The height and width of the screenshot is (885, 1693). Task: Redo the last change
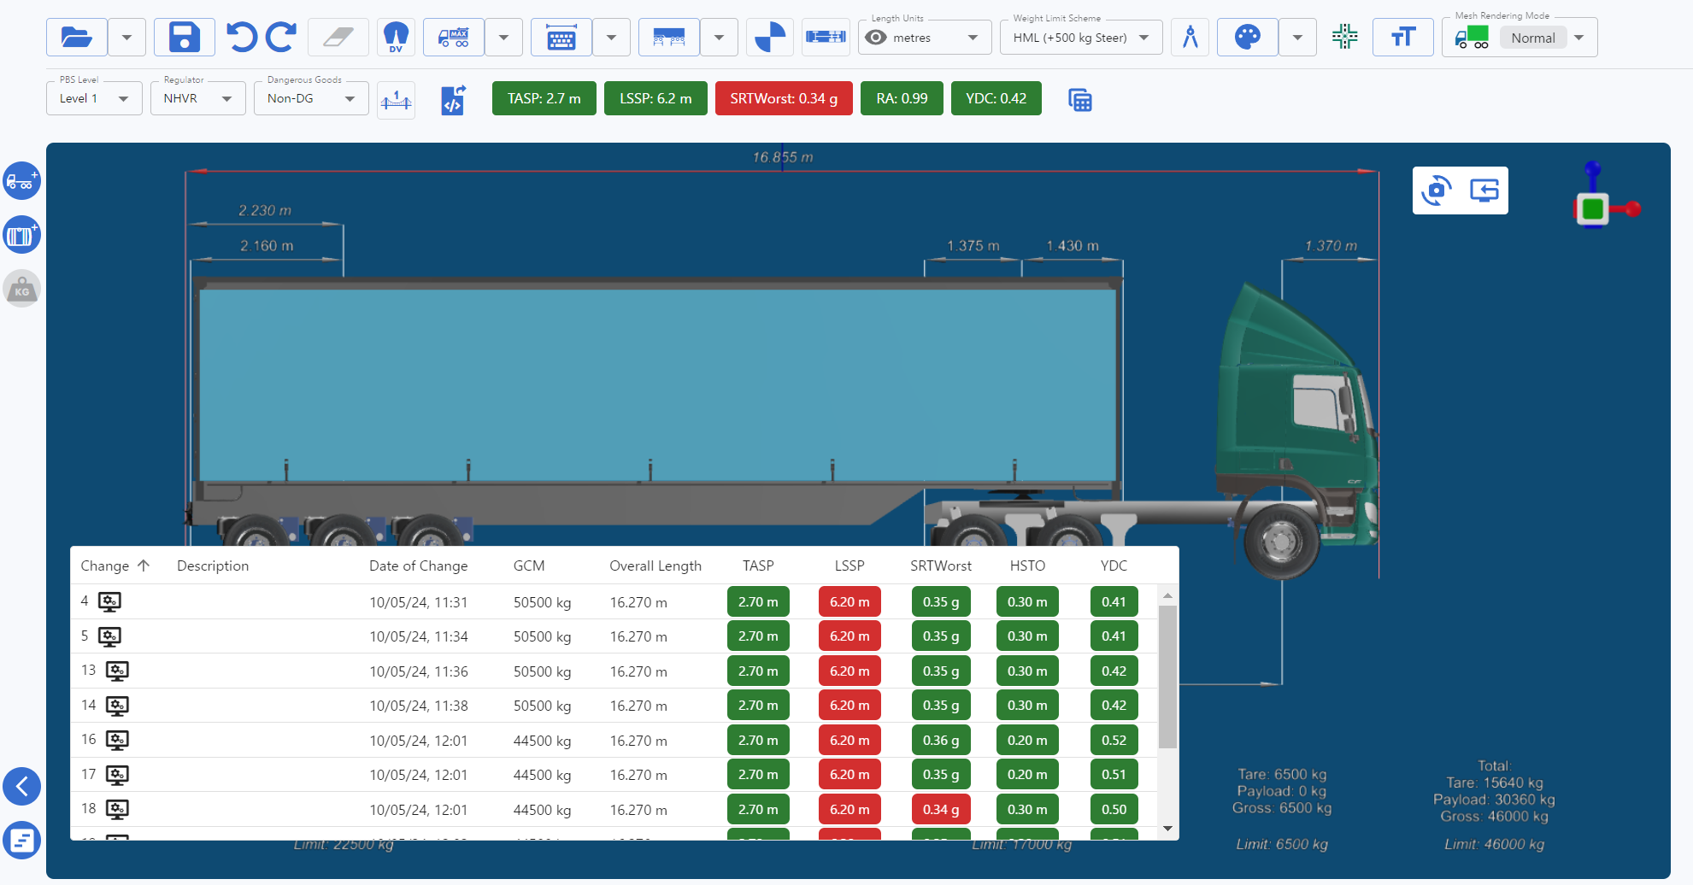click(281, 38)
